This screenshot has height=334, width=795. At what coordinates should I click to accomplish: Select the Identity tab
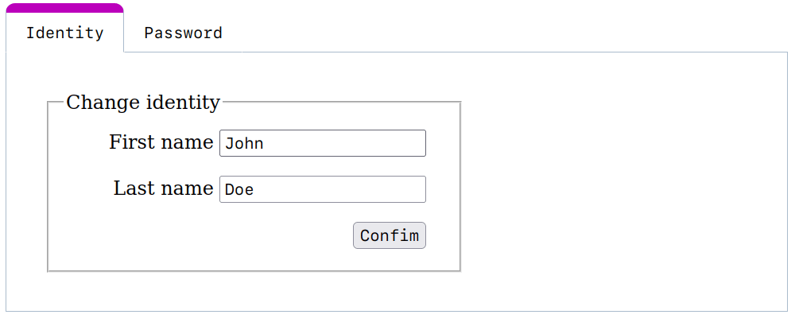click(65, 33)
